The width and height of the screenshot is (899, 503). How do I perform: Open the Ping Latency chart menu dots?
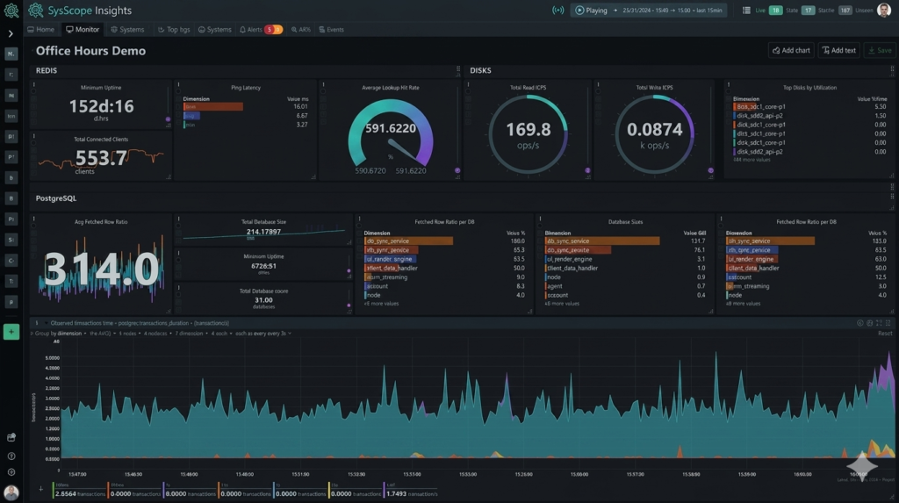click(178, 85)
